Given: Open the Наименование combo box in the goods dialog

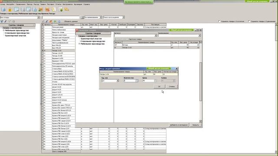Looking at the screenshot, I should click(199, 36).
